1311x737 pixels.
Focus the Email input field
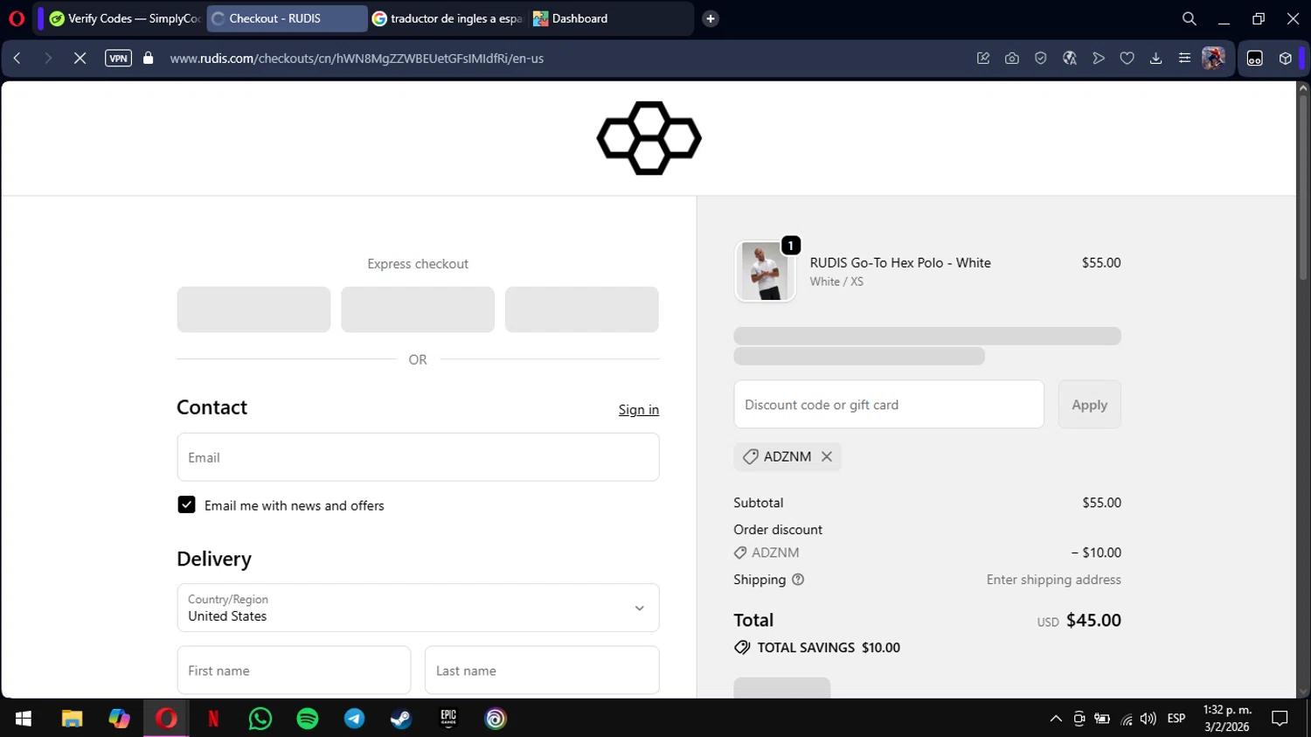click(418, 457)
